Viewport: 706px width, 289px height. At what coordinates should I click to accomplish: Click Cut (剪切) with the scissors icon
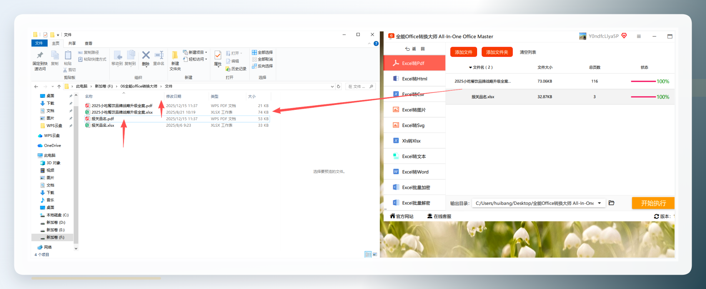coord(70,70)
